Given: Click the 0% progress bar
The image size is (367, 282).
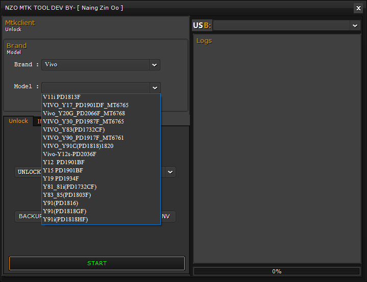Looking at the screenshot, I should tap(277, 271).
